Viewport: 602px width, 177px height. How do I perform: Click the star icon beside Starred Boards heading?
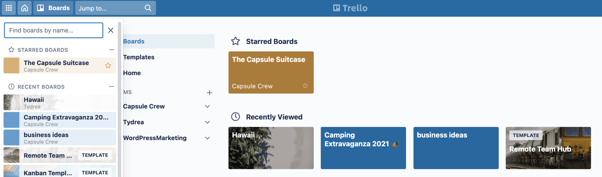click(x=235, y=41)
